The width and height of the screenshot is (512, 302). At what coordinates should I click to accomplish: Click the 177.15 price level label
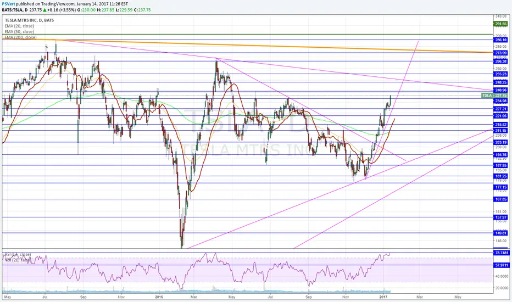point(500,187)
